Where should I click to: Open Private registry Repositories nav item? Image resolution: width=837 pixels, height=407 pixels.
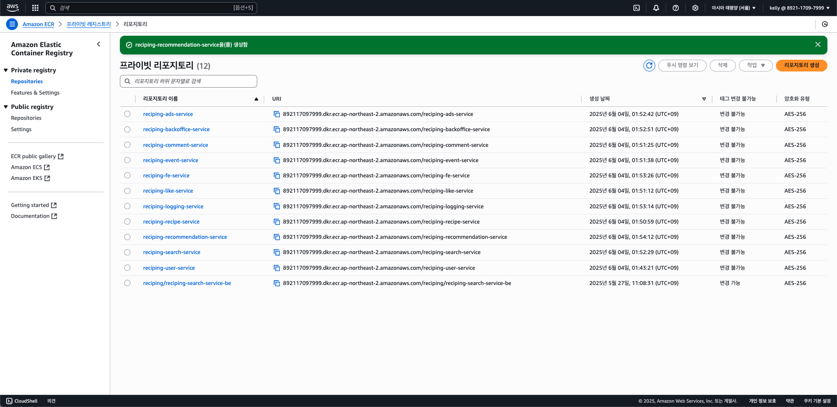(x=27, y=81)
